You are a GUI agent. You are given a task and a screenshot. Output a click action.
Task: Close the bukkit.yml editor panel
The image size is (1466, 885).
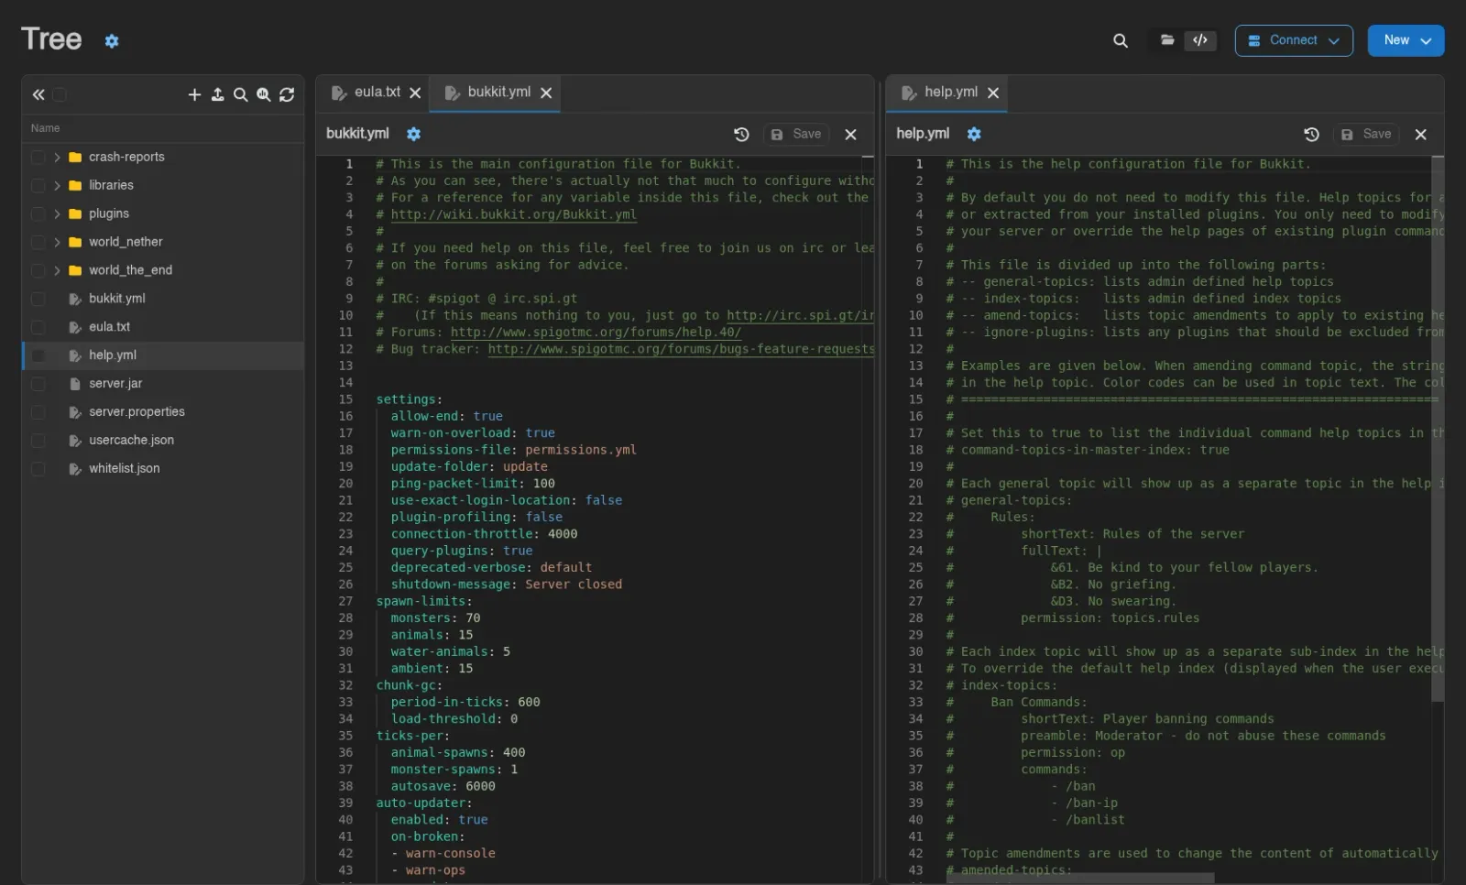coord(850,135)
